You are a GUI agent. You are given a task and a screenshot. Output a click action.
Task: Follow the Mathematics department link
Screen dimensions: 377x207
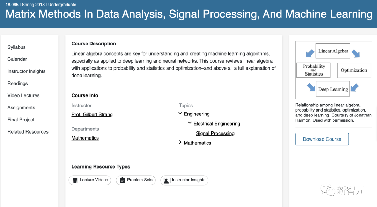[x=85, y=138]
